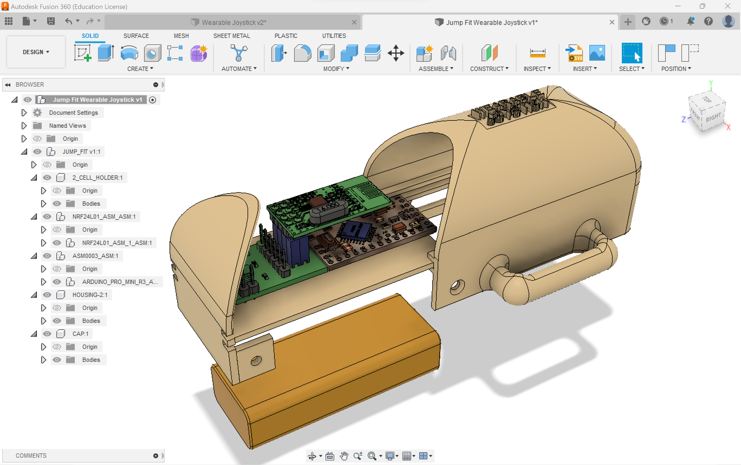Screen dimensions: 741x465
Task: Click the Insert SVG icon
Action: click(x=575, y=53)
